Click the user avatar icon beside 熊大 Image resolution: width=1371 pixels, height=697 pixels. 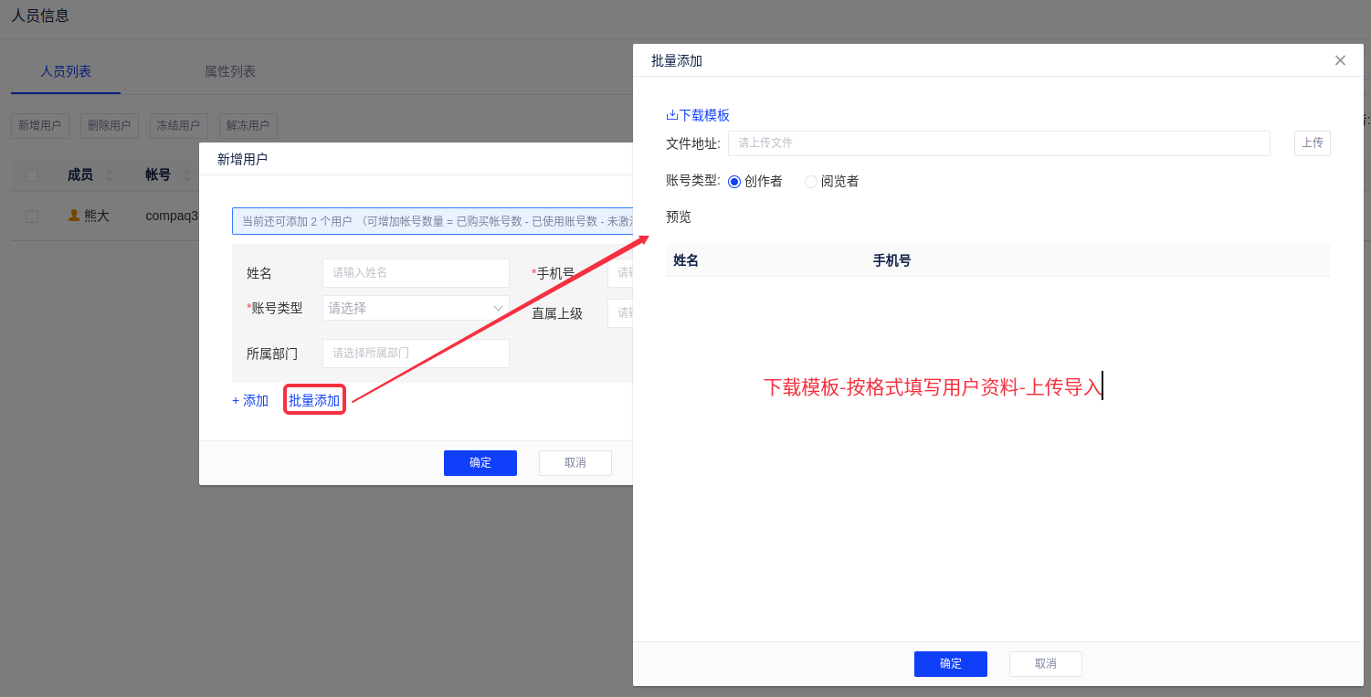74,216
